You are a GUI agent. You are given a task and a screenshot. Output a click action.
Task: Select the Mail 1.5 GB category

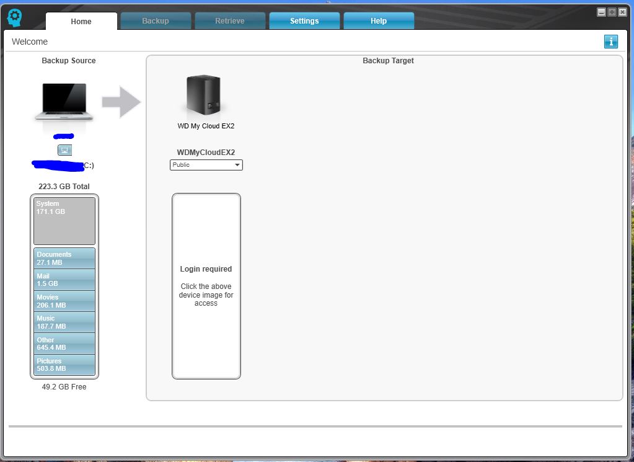[64, 280]
